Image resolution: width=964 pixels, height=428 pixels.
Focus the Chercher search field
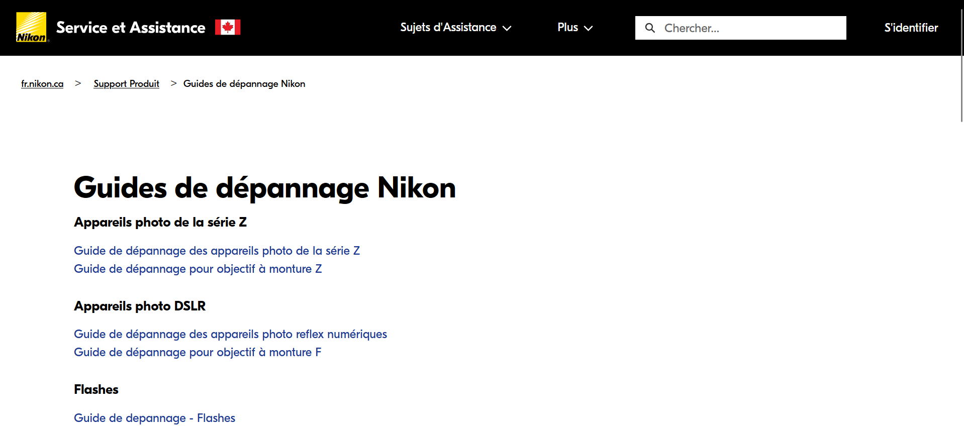[751, 28]
